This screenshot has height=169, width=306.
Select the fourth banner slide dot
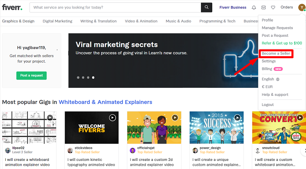click(x=93, y=78)
